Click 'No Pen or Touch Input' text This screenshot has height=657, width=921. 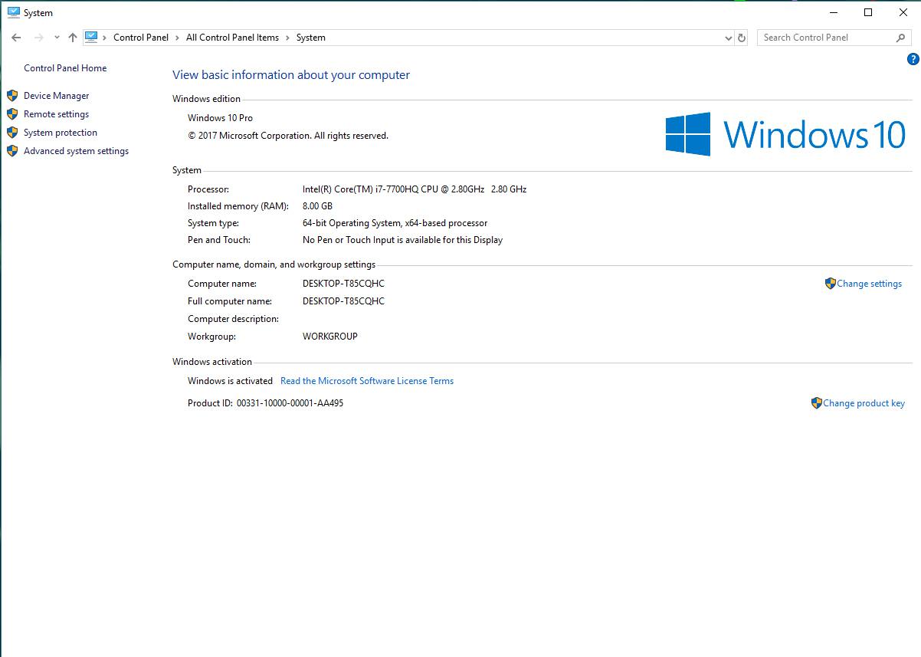click(x=403, y=240)
